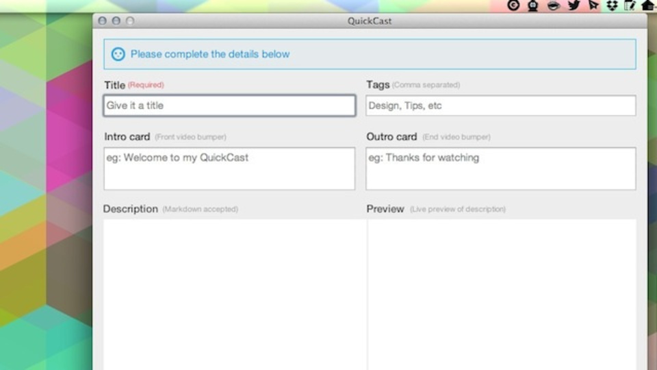
Task: Click the 'Intro card' label
Action: [x=127, y=137]
